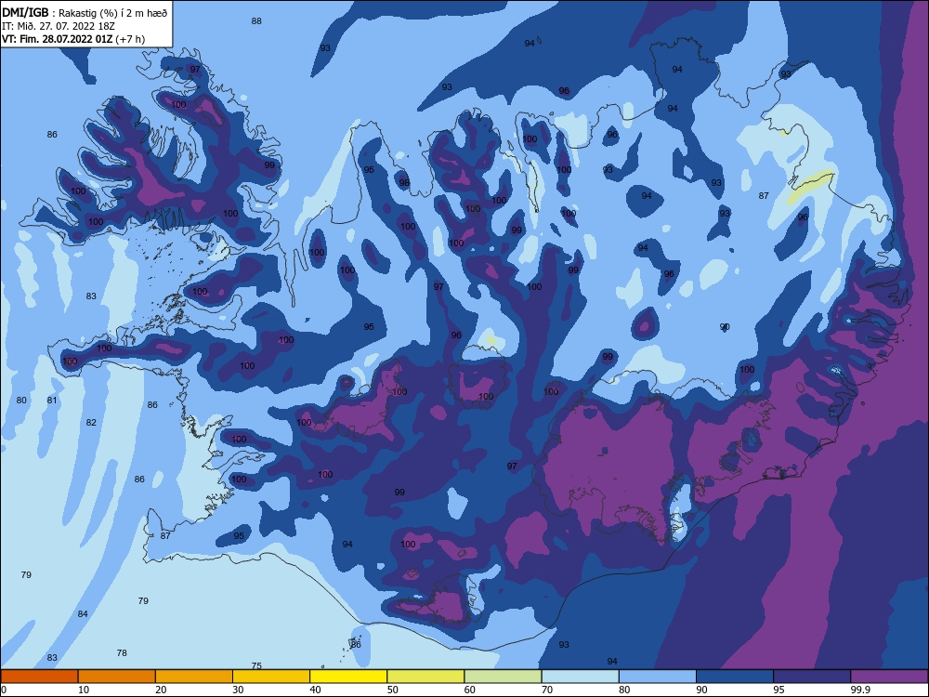Select the 95–99.9 indigo legend swatch
Image resolution: width=929 pixels, height=697 pixels.
pos(812,677)
